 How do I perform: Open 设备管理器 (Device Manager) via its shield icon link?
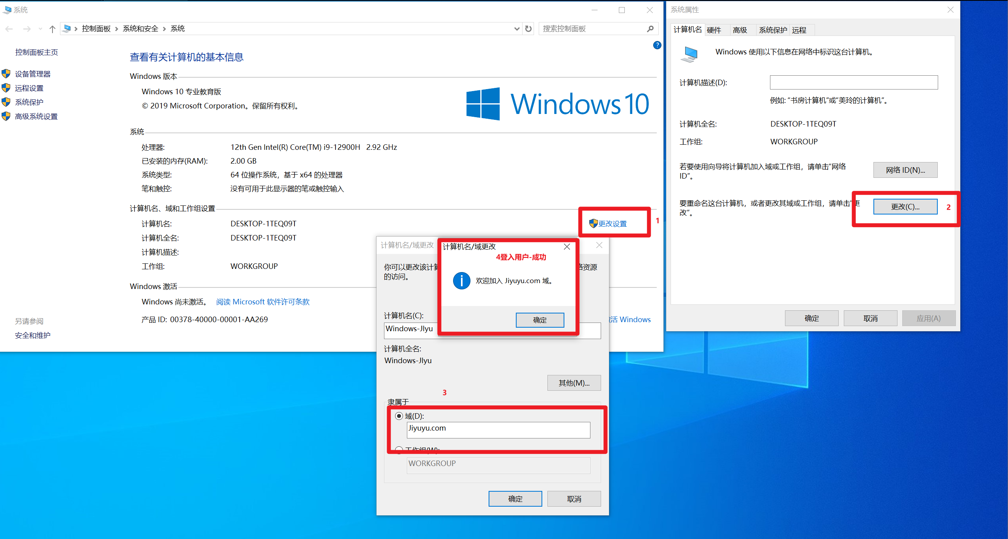32,74
